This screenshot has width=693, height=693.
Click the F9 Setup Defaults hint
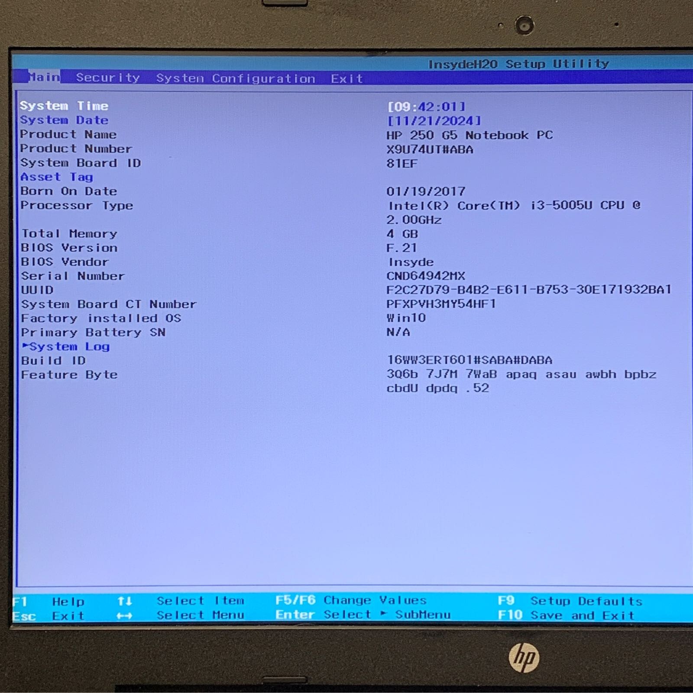570,601
